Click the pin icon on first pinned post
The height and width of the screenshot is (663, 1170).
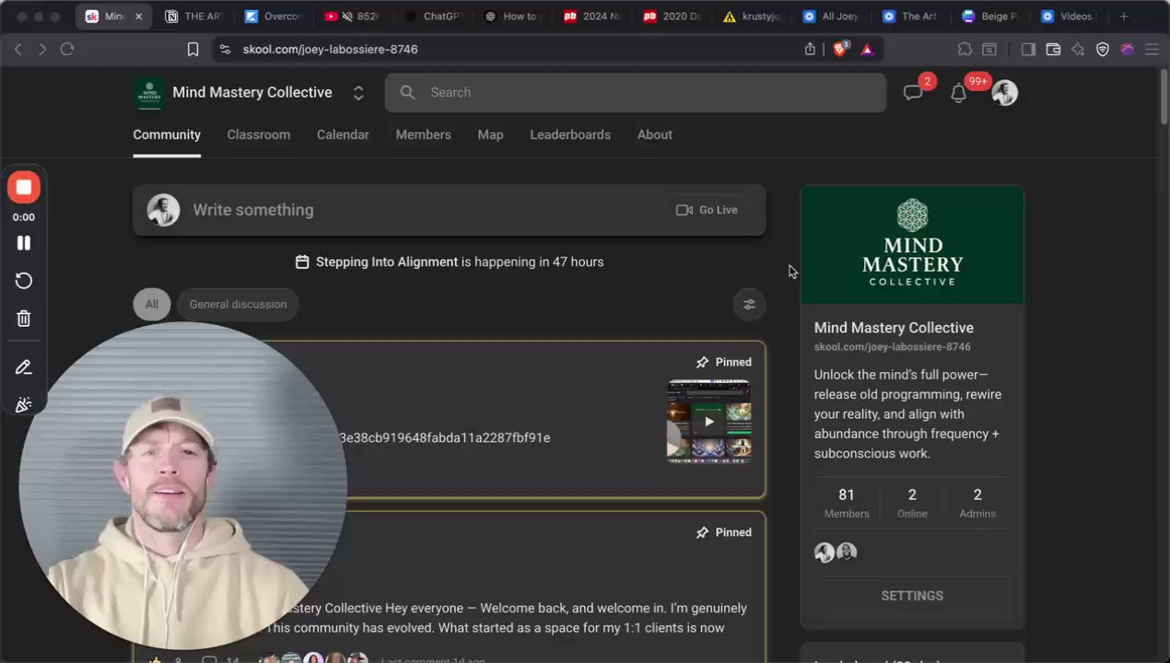702,362
